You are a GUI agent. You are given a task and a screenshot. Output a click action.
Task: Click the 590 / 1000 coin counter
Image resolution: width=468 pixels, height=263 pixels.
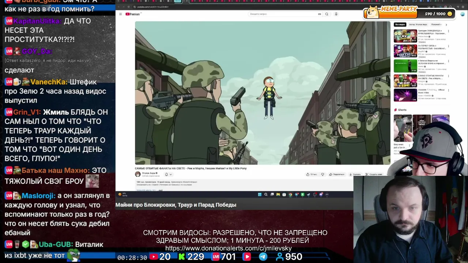tap(438, 14)
